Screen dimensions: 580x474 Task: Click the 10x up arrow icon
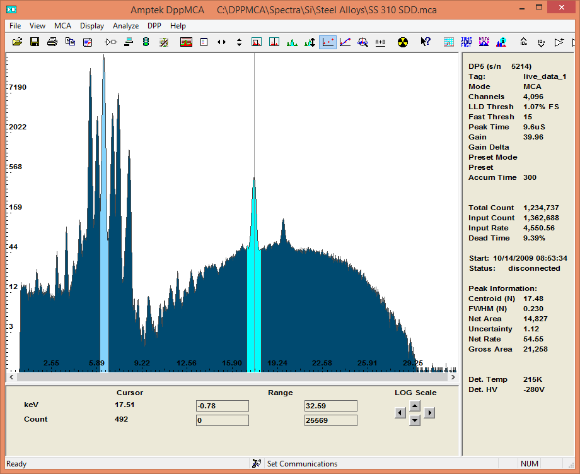pos(523,42)
